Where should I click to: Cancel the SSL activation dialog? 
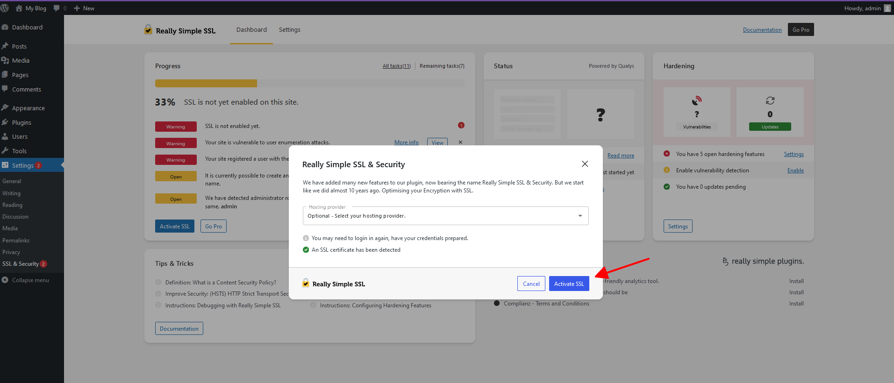click(x=531, y=284)
